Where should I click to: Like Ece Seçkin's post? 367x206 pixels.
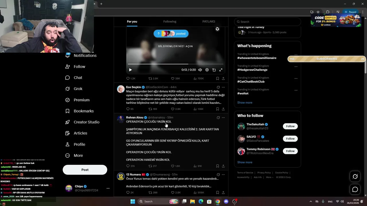click(x=176, y=109)
